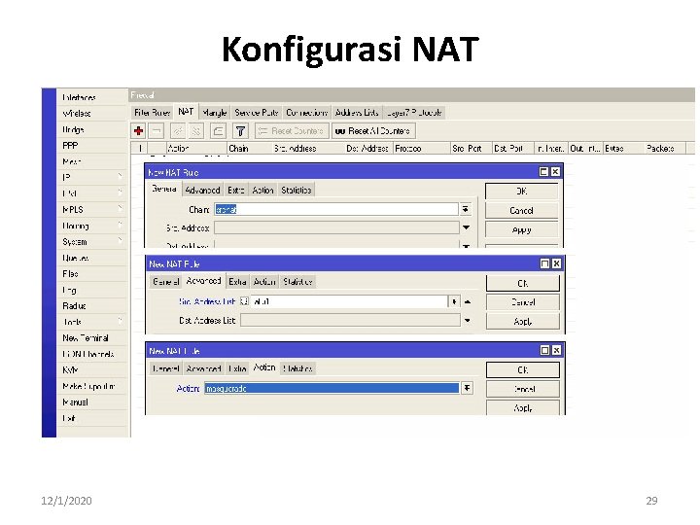This screenshot has width=700, height=525.
Task: Open Statistics tab in top NAT dialog
Action: coord(297,191)
